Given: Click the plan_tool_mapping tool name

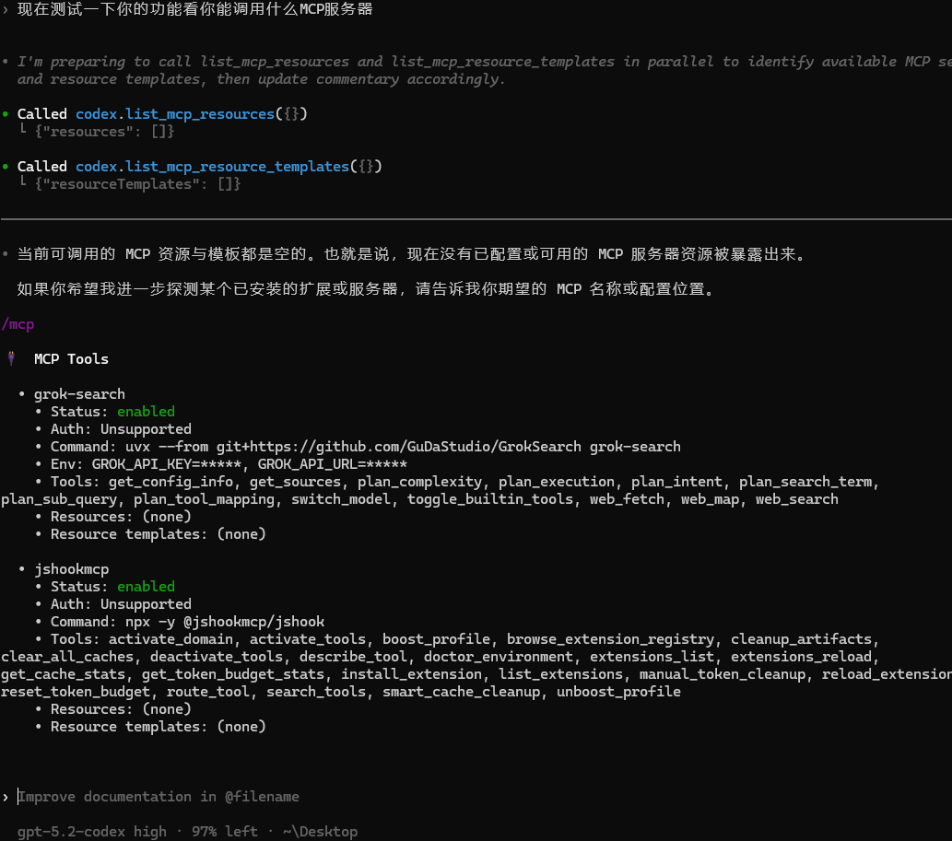Looking at the screenshot, I should pos(204,499).
